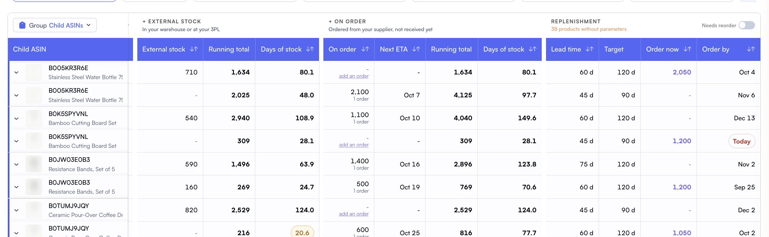Open thumbnail for Resistance Bands row with 590 stock

34,164
